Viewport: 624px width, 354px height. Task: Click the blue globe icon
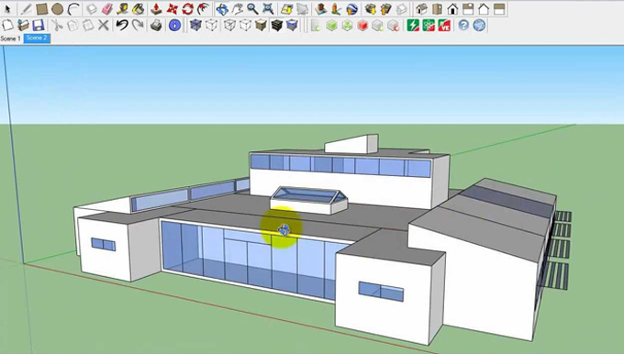pyautogui.click(x=479, y=26)
